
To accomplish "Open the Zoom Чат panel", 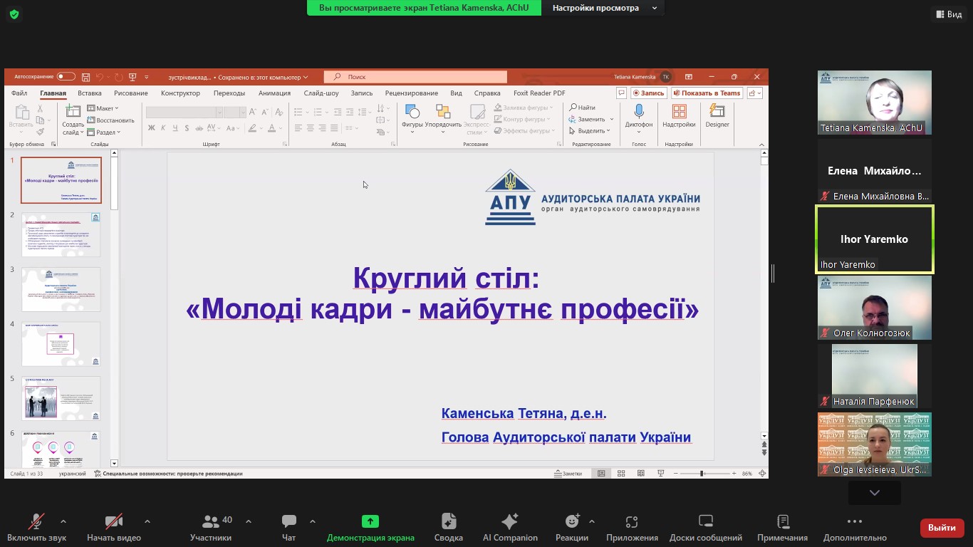I will (x=288, y=528).
